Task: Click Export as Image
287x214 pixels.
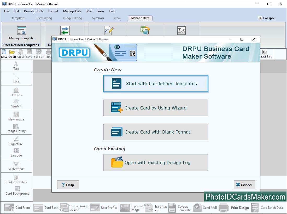Action: click(x=132, y=208)
